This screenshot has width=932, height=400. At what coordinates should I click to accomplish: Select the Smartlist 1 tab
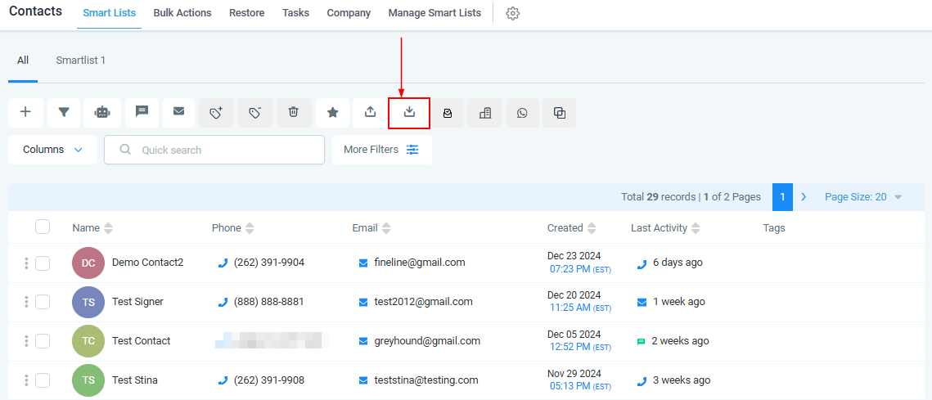81,60
